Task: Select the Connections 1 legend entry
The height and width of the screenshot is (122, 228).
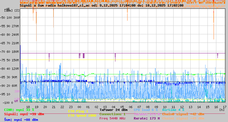Action: point(112,114)
